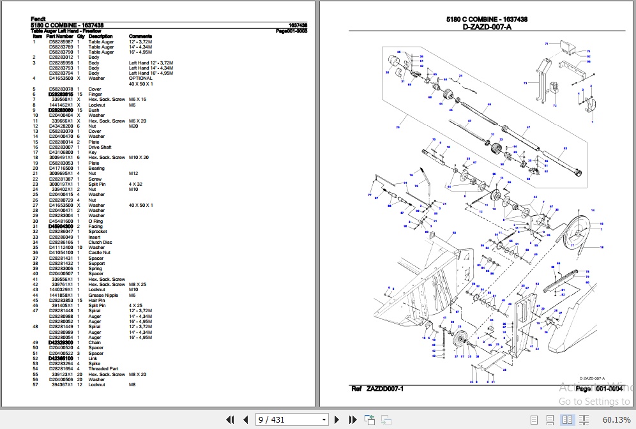This screenshot has width=636, height=429.
Task: Click the 'Hair Pin' description
Action: (x=96, y=301)
